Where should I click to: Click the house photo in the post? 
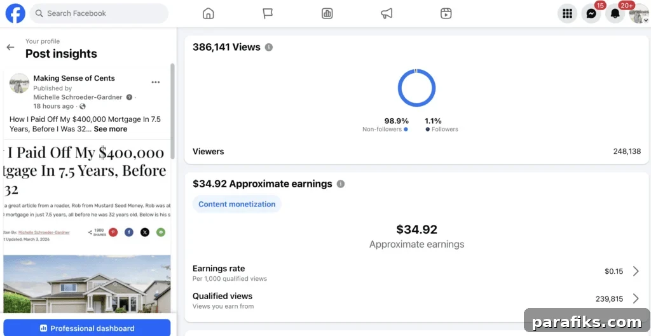(x=86, y=284)
